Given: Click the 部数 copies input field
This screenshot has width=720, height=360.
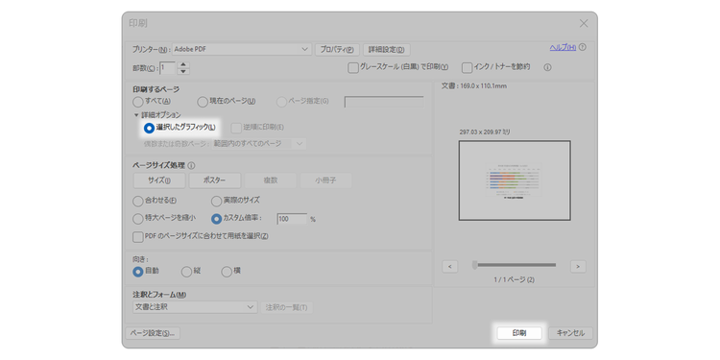Looking at the screenshot, I should pyautogui.click(x=168, y=68).
